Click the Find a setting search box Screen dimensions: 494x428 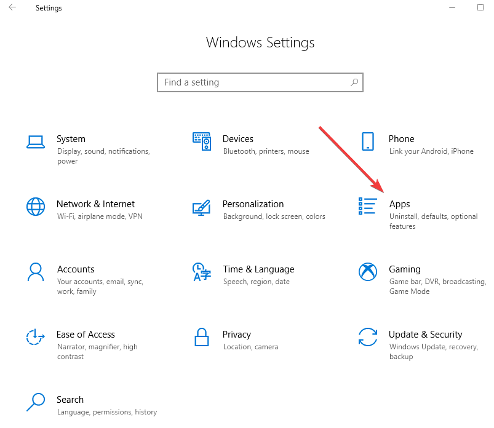click(260, 82)
